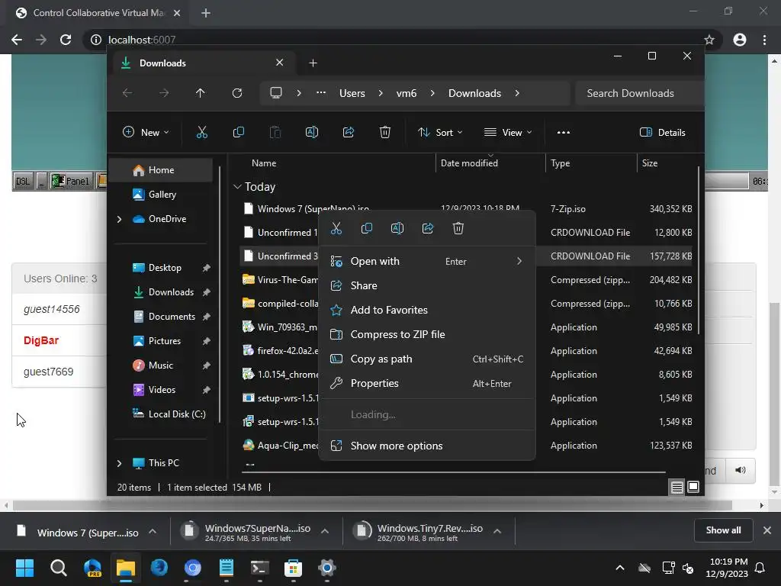Click Rename icon in context menu
The height and width of the screenshot is (586, 781).
tap(397, 229)
